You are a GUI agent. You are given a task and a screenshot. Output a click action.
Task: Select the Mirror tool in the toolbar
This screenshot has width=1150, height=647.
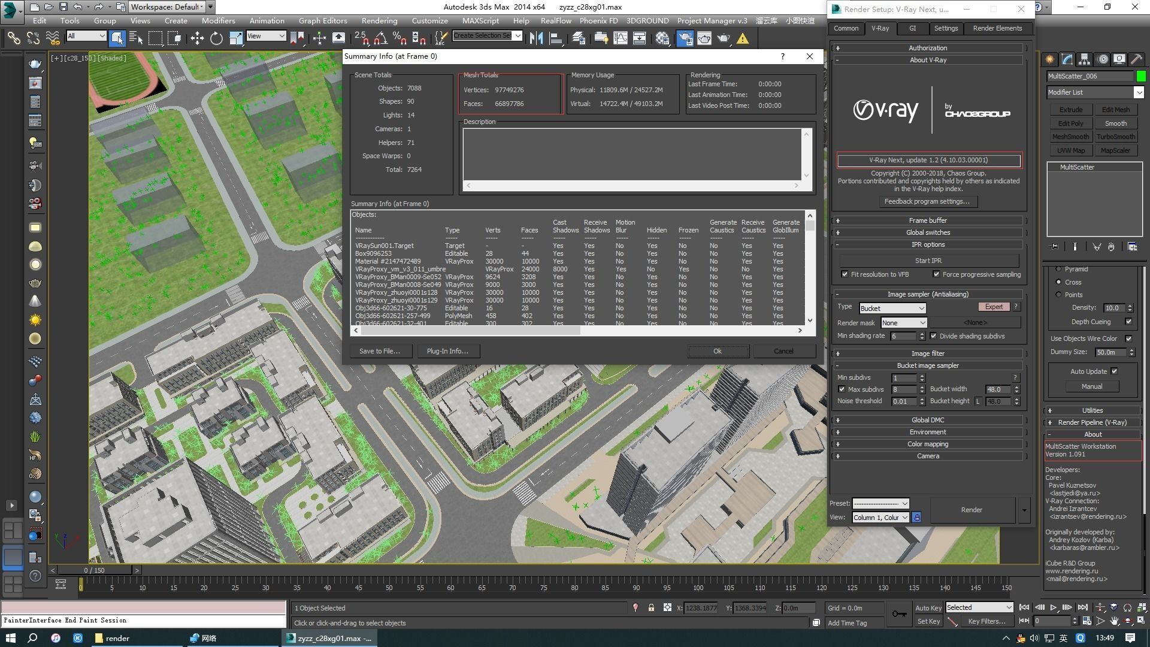coord(536,38)
